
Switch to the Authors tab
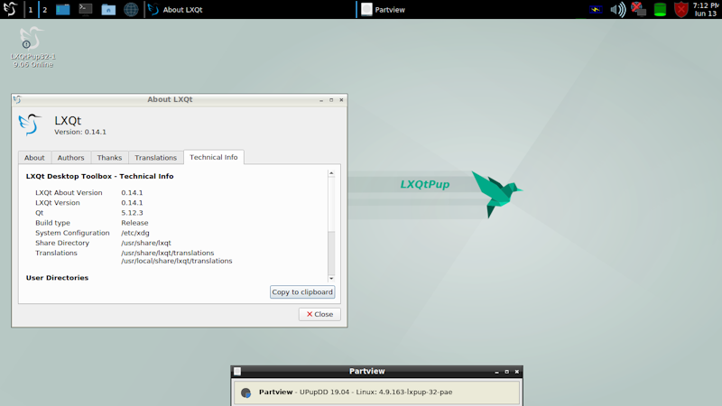coord(71,157)
